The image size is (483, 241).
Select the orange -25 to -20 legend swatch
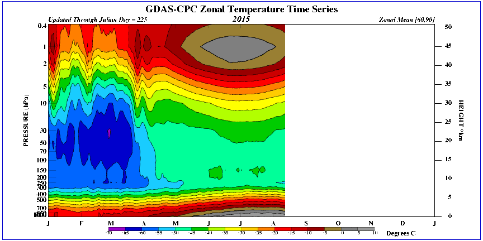[x=267, y=229]
